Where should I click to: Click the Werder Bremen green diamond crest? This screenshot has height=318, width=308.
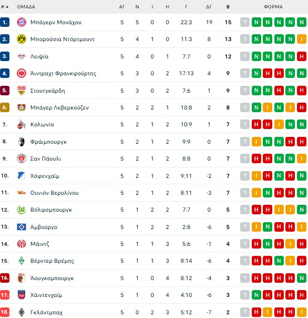(22, 261)
